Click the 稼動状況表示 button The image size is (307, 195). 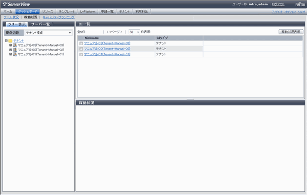coord(291,32)
